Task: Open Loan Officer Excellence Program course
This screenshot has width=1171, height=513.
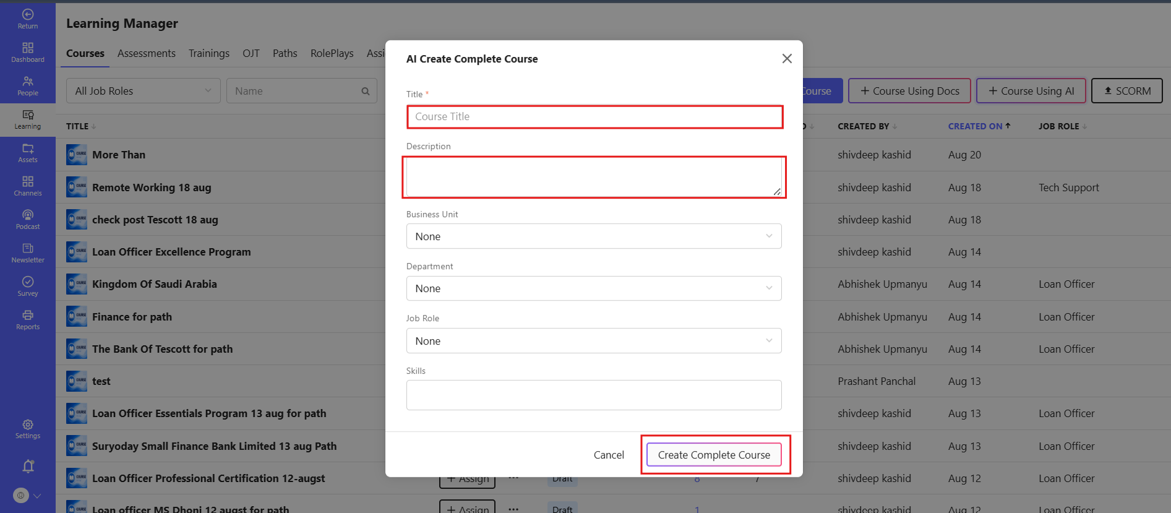Action: coord(171,252)
